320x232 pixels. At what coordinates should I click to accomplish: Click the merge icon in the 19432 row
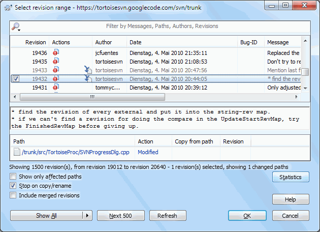pos(88,78)
